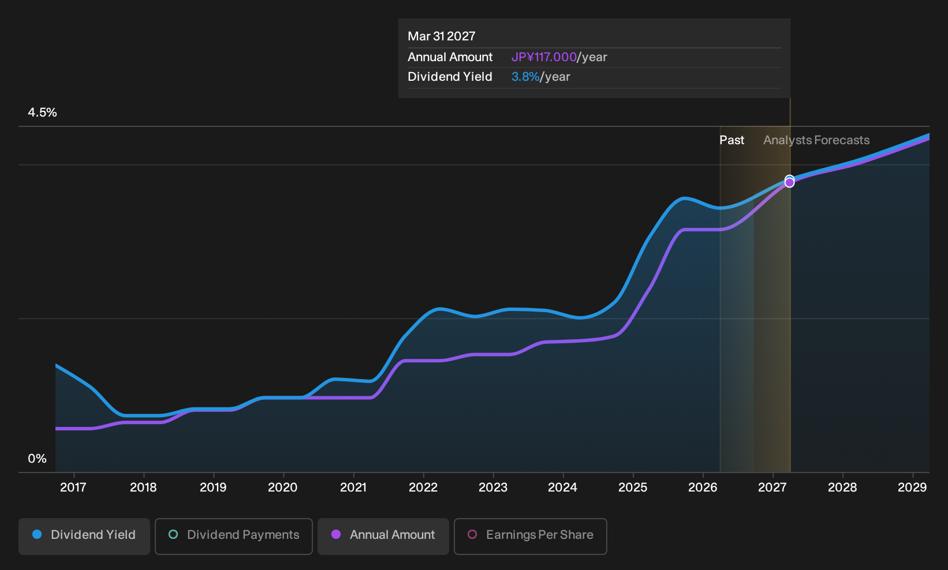The height and width of the screenshot is (570, 948).
Task: Click the 2025 x-axis label
Action: [633, 487]
